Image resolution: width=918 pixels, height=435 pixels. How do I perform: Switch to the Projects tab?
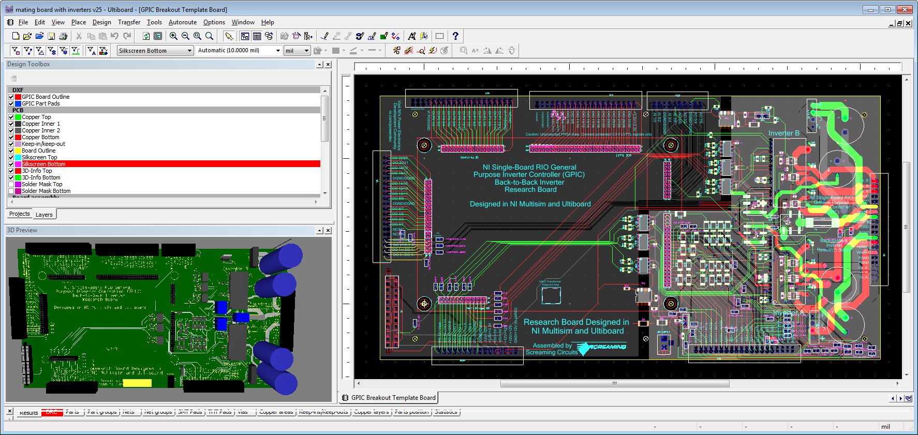pyautogui.click(x=20, y=214)
